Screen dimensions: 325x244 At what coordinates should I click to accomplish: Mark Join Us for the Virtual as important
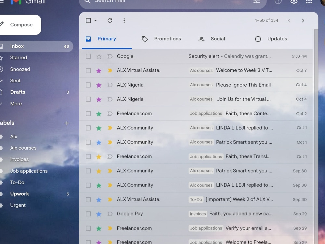click(110, 99)
